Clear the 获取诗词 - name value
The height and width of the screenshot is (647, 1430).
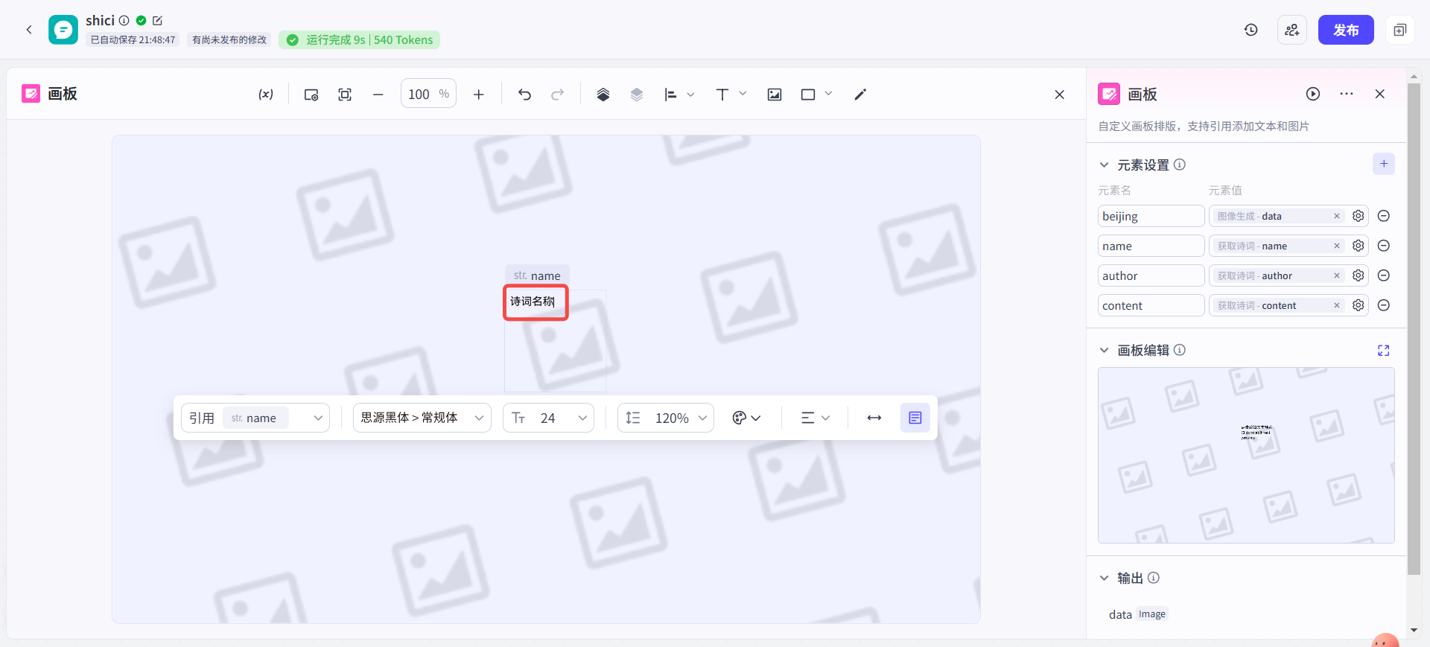coord(1337,246)
